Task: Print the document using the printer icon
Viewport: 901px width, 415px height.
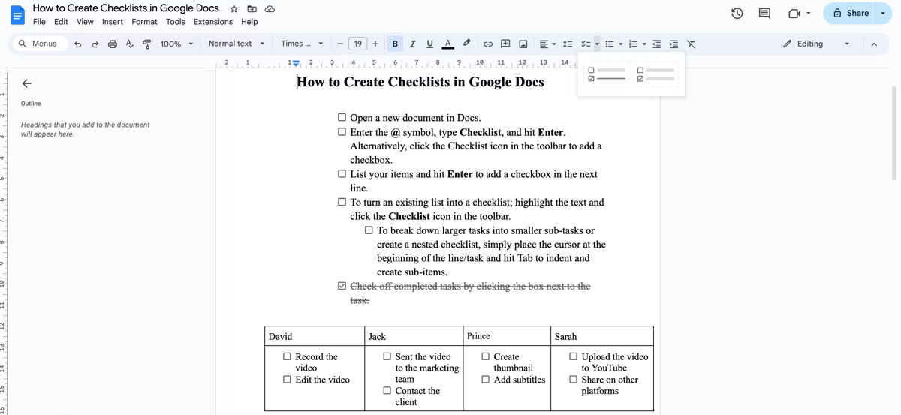Action: [113, 44]
